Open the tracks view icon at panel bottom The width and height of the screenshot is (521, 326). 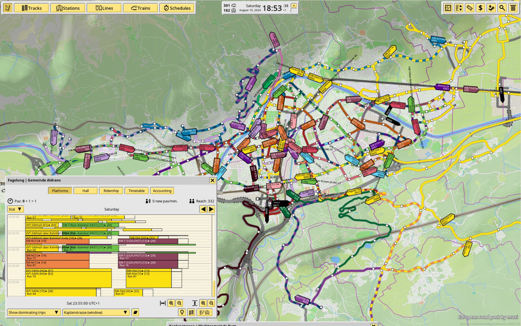[x=191, y=312]
